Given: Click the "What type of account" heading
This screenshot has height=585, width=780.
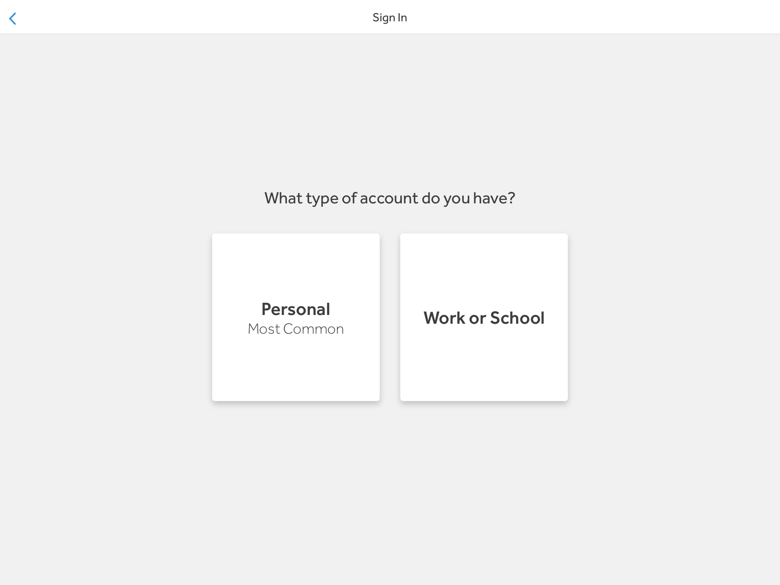Looking at the screenshot, I should (390, 198).
